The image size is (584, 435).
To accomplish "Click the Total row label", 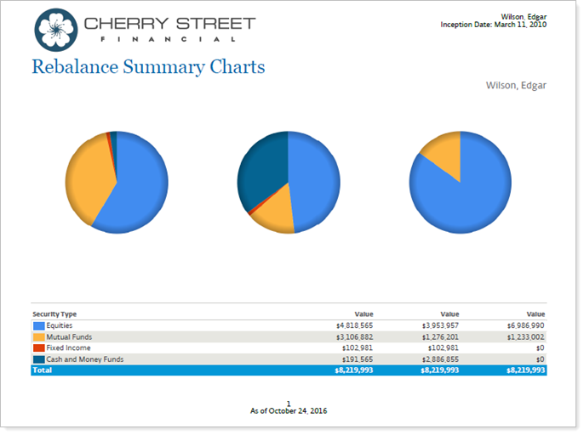I will [x=43, y=370].
